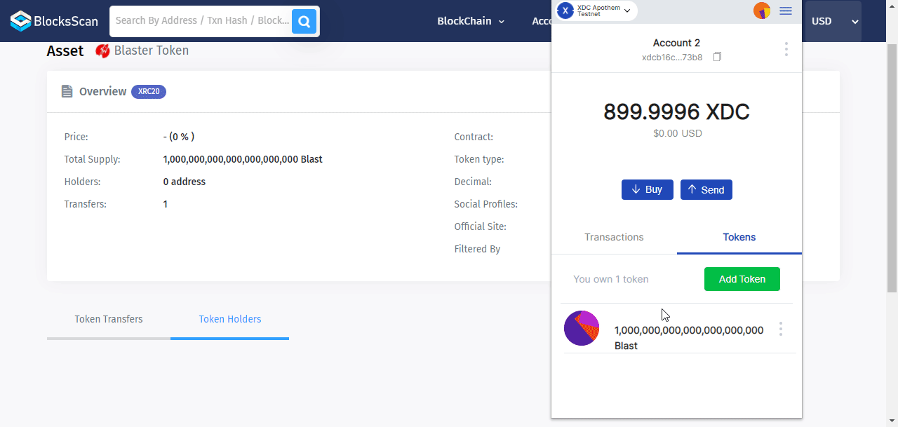This screenshot has width=898, height=427.
Task: Click the xdcb16c...73b8 address text
Action: tap(672, 57)
